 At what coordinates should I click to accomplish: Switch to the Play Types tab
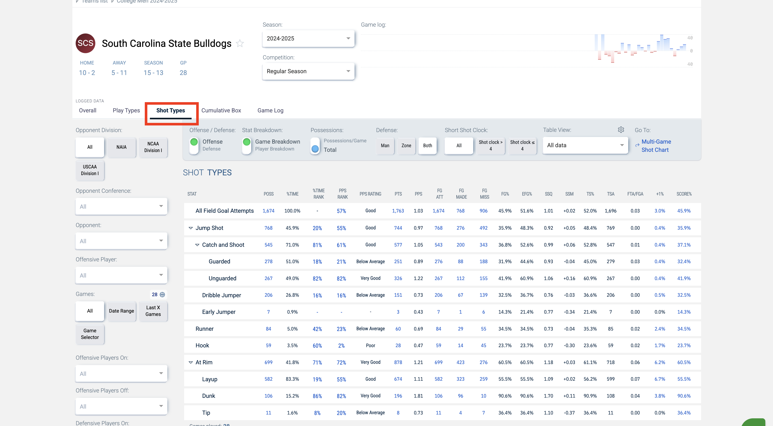coord(126,111)
